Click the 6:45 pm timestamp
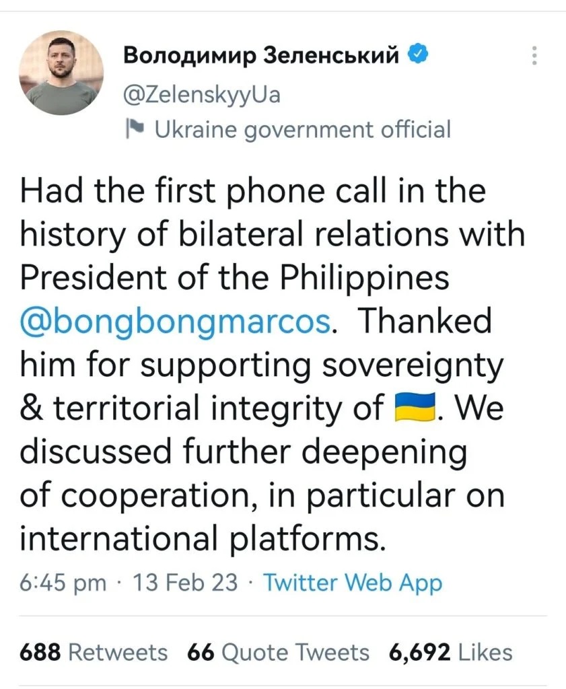566x689 pixels. click(63, 582)
